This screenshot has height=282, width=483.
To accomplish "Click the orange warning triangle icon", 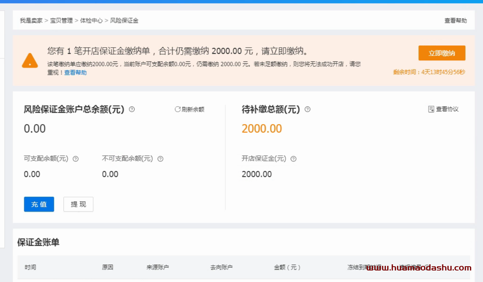I will pos(30,61).
